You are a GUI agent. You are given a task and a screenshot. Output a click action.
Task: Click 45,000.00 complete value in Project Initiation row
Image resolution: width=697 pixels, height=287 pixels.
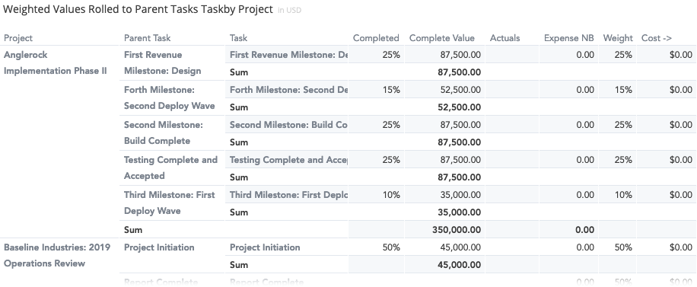(x=460, y=247)
